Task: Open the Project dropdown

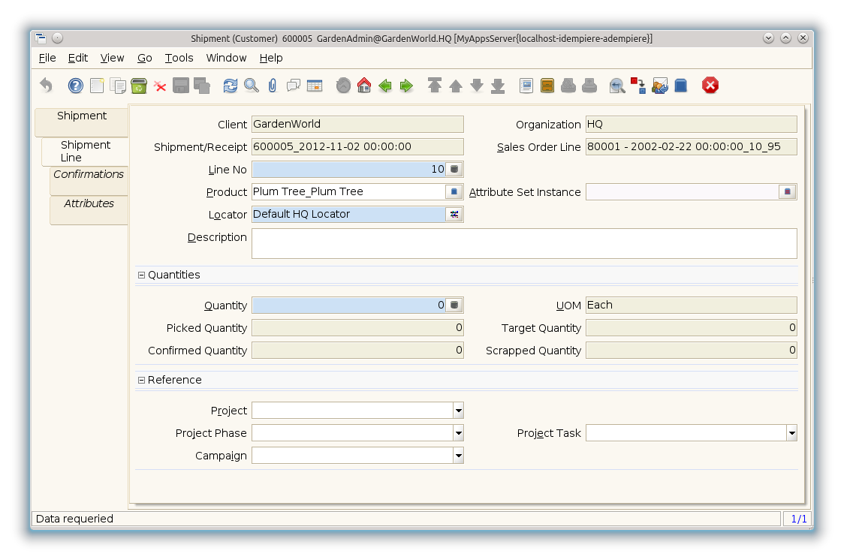Action: click(458, 411)
